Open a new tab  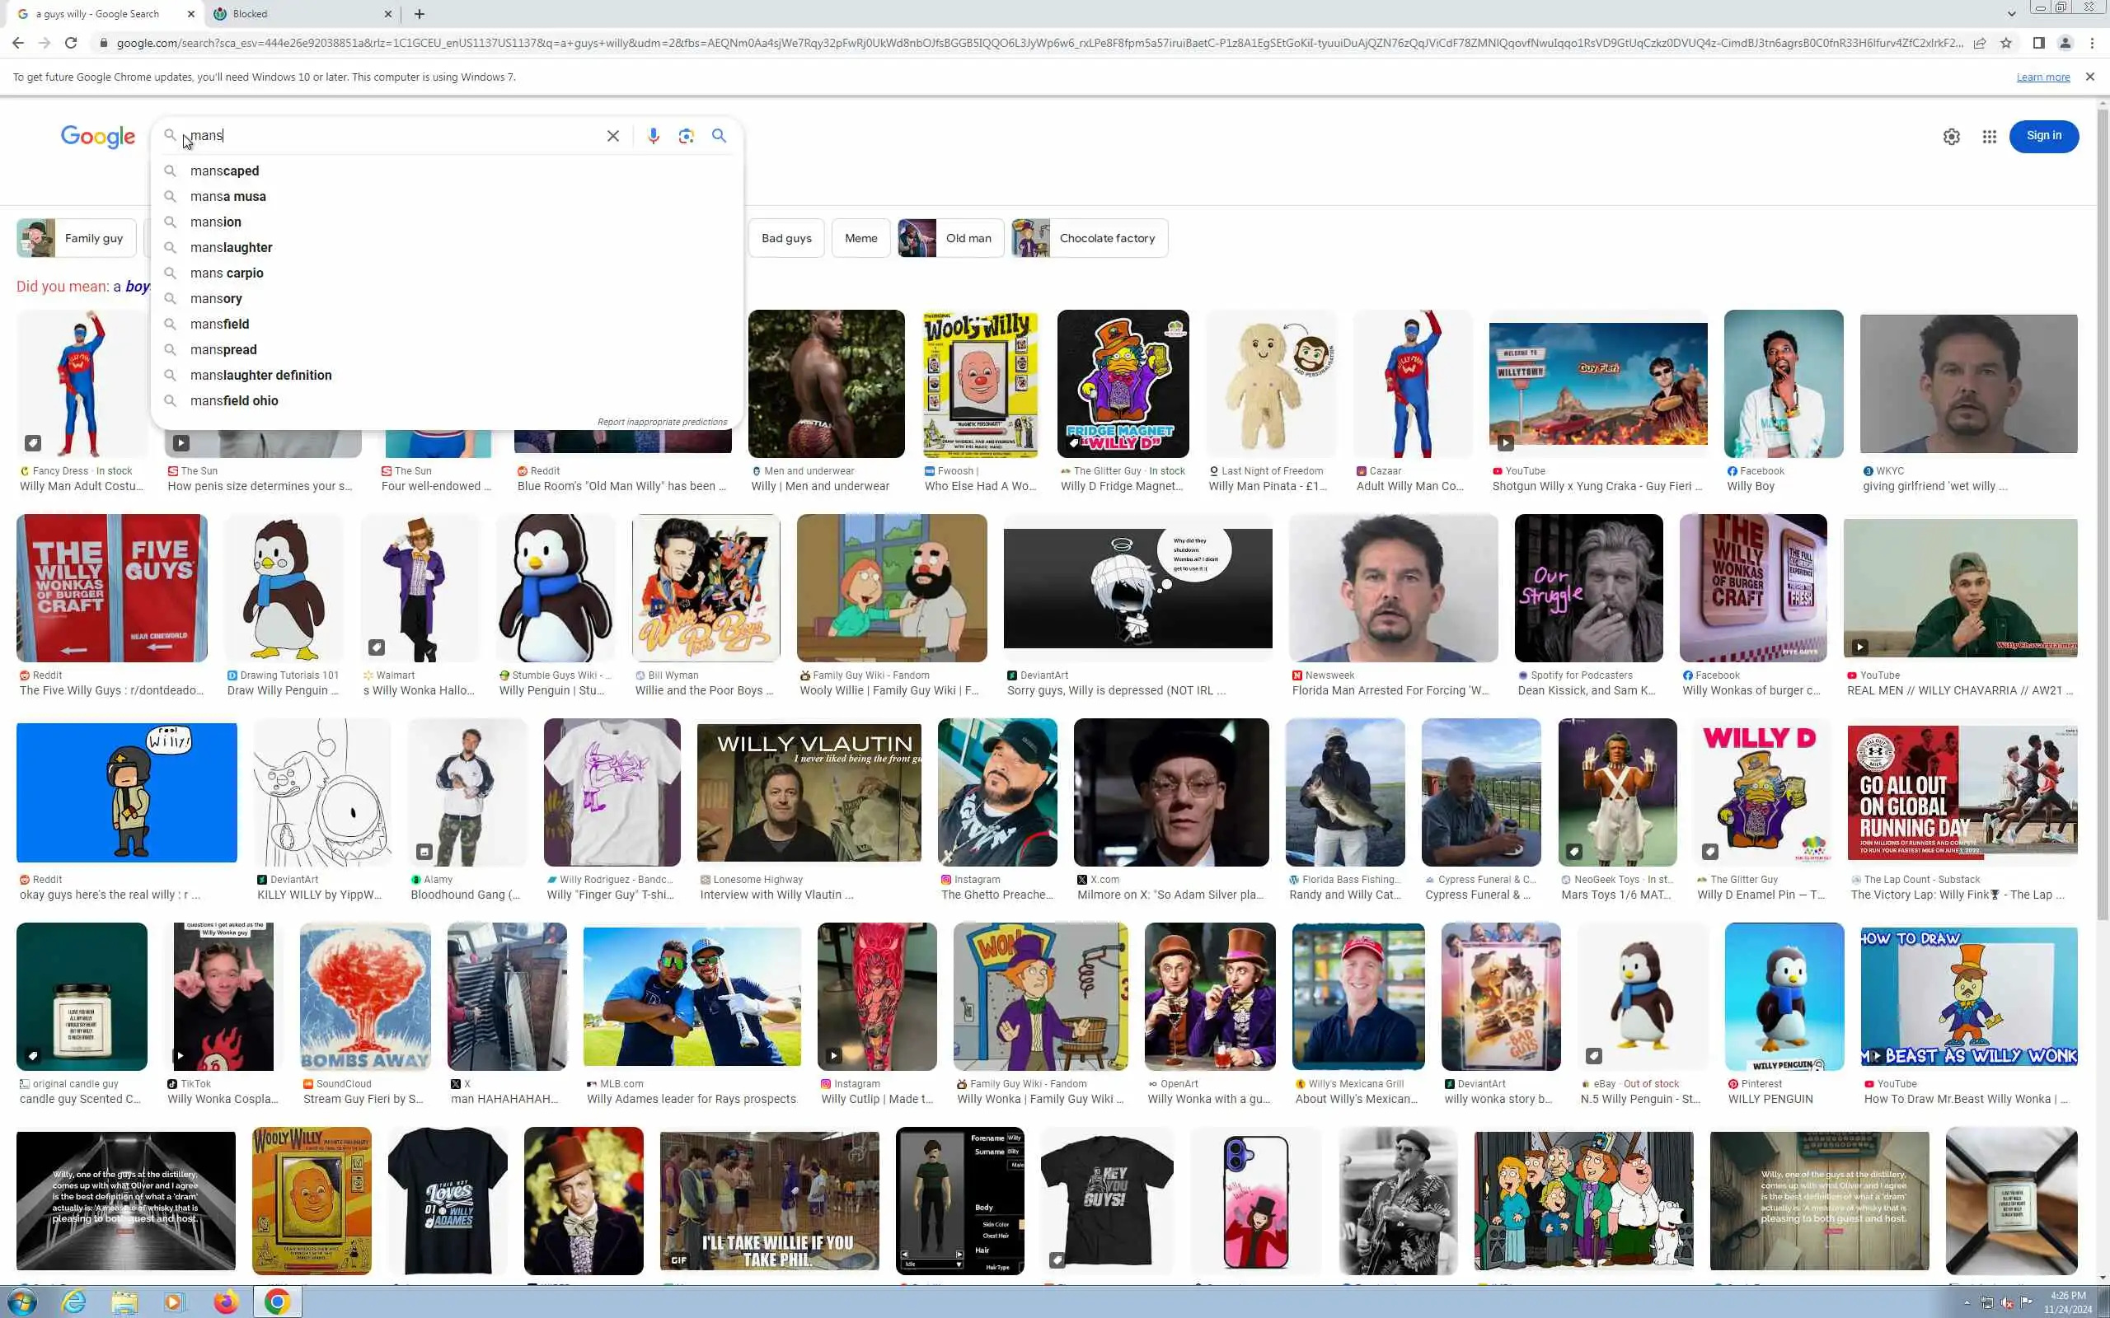click(420, 14)
